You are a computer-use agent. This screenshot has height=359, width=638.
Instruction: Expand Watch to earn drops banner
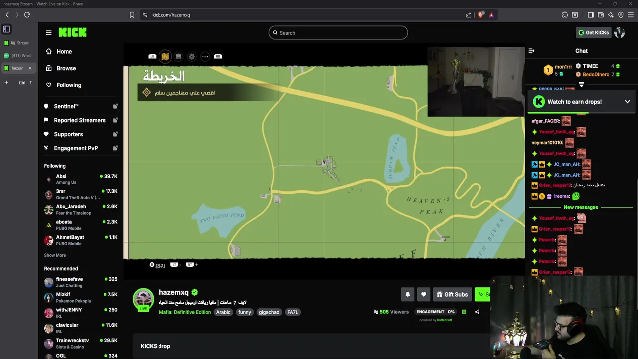[x=627, y=102]
